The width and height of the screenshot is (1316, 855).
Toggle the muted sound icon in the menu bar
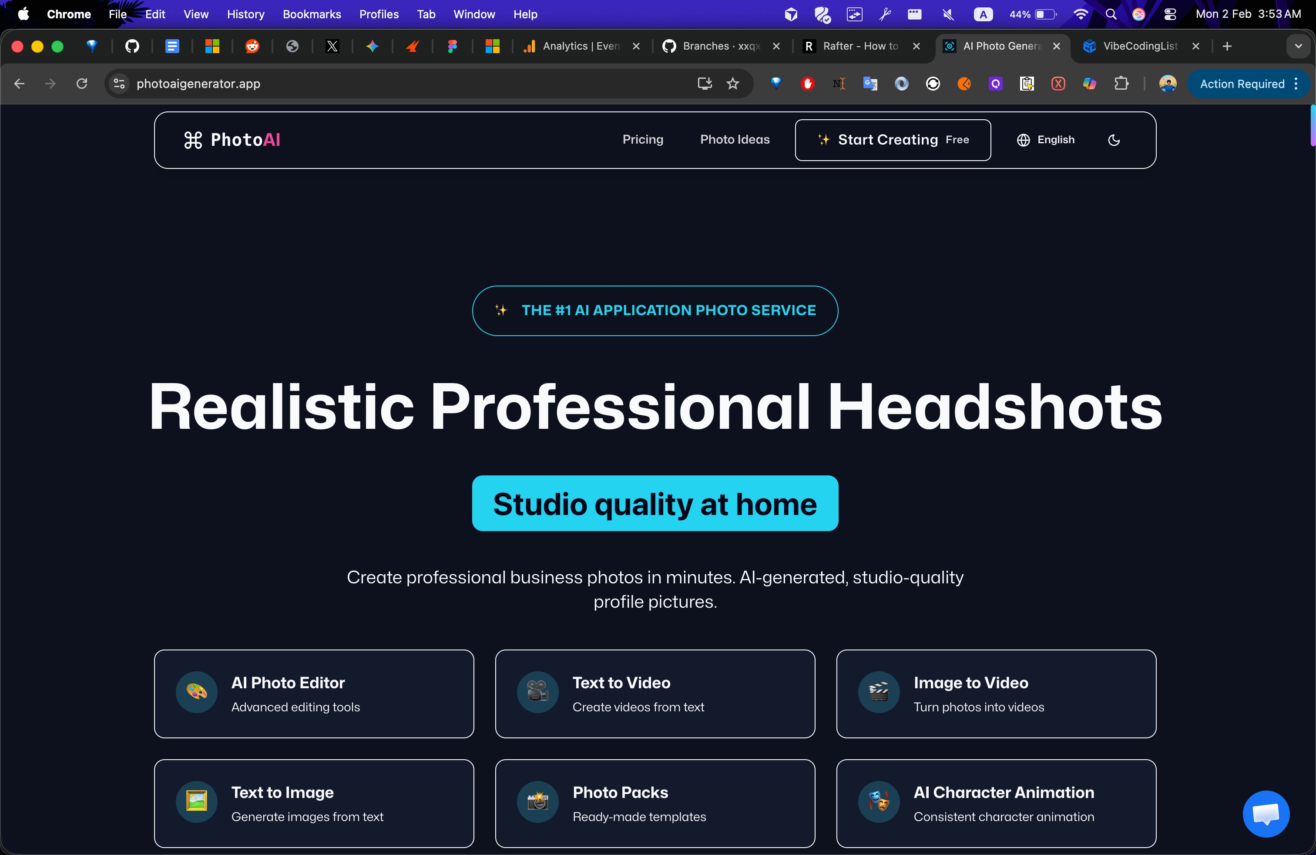[x=948, y=14]
